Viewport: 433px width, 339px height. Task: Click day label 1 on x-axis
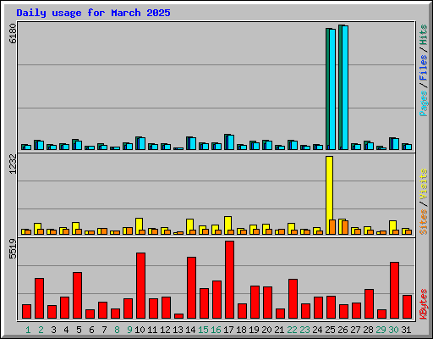pyautogui.click(x=28, y=330)
